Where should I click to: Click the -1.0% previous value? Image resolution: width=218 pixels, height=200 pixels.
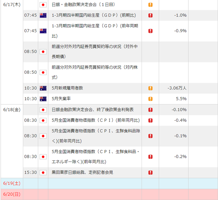180,15
